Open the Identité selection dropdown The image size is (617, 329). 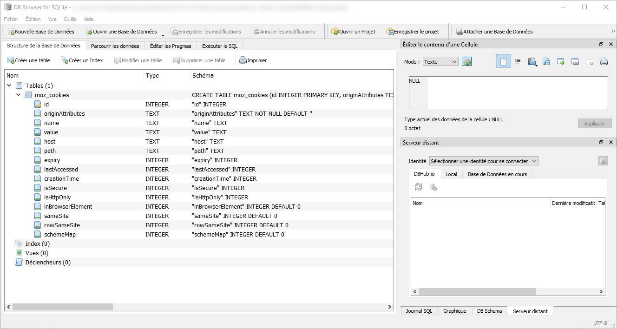[483, 161]
